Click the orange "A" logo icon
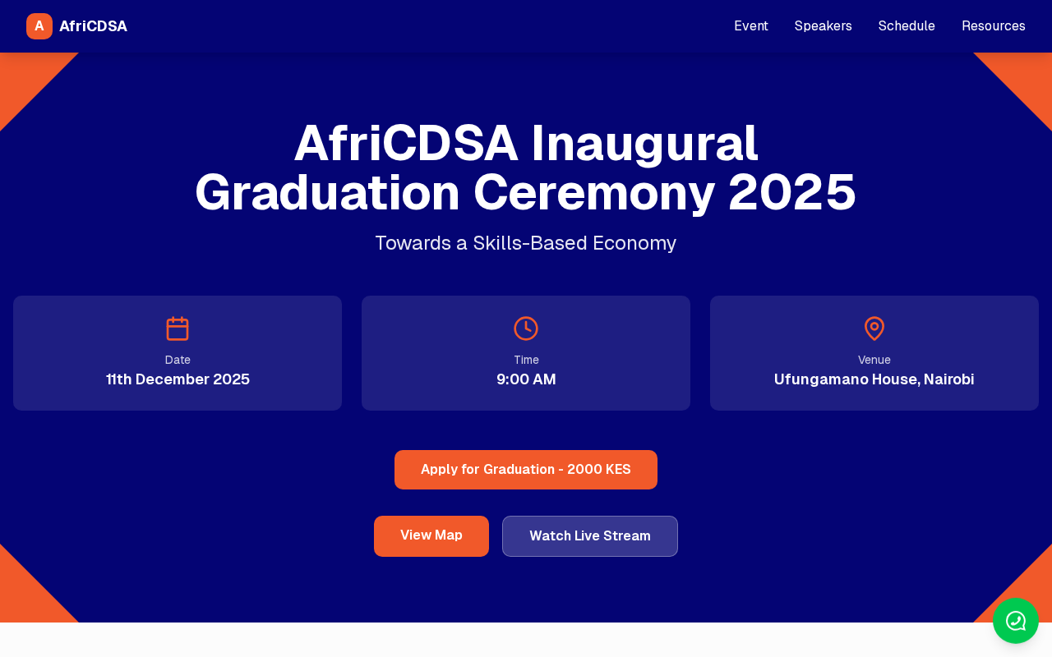The height and width of the screenshot is (657, 1052). click(x=39, y=26)
